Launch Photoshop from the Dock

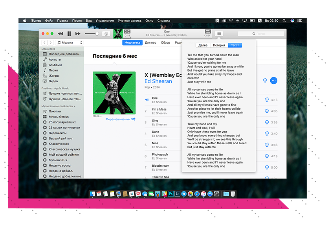point(170,194)
